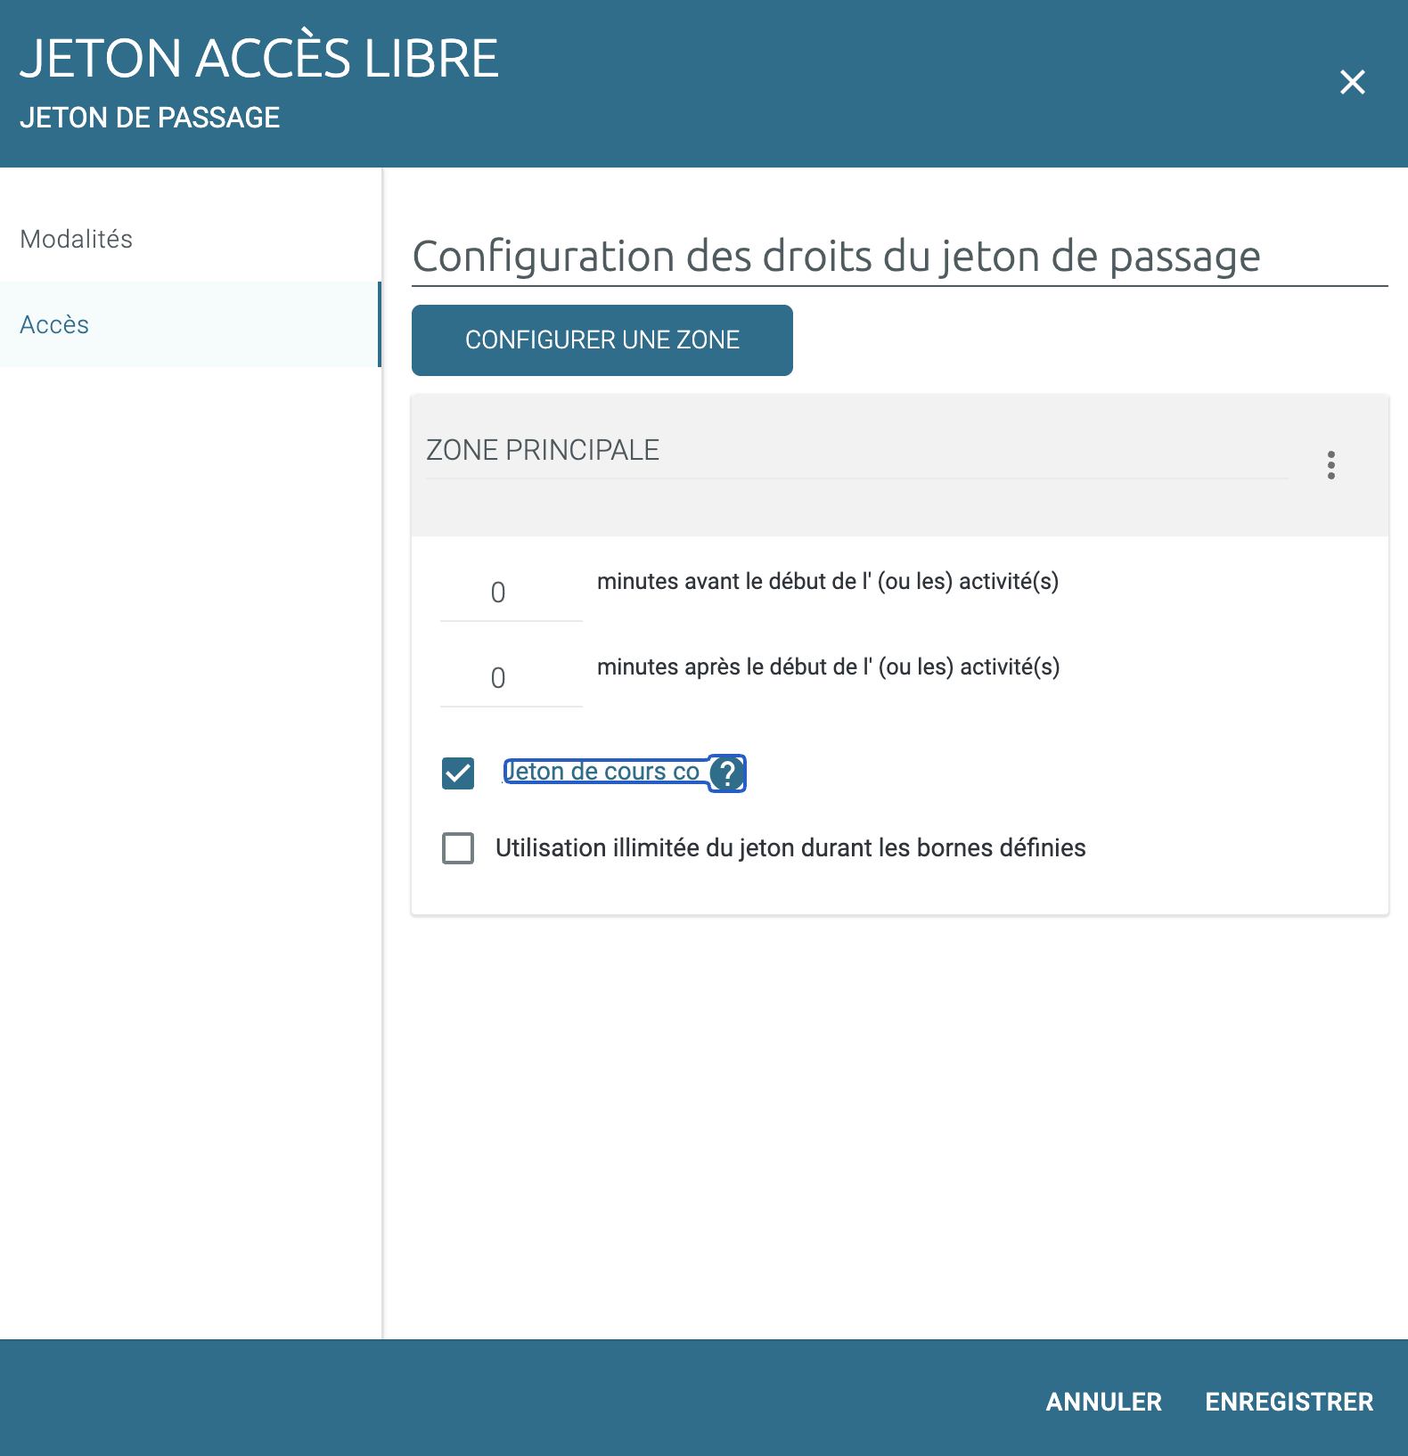Open the 'Jeton de cours co' link
Viewport: 1408px width, 1456px height.
point(602,772)
